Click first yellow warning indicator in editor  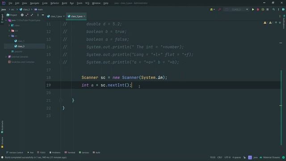point(265,23)
